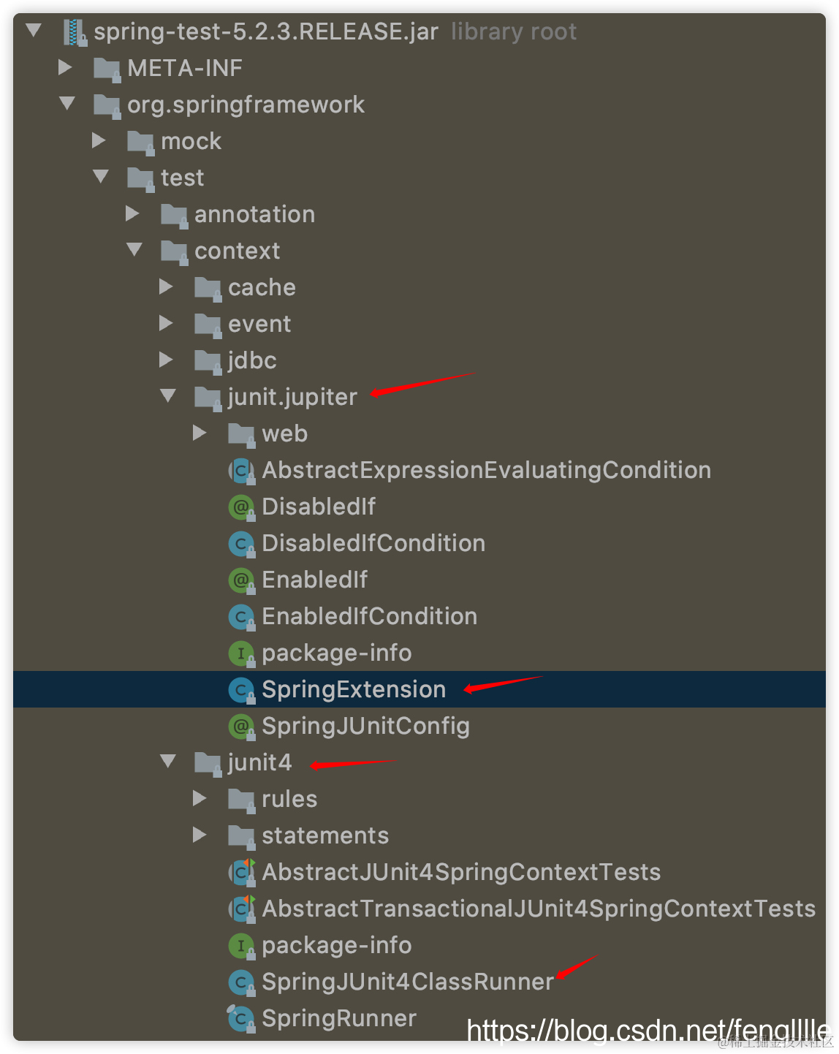839x1054 pixels.
Task: Click the test package folder icon
Action: tap(141, 179)
